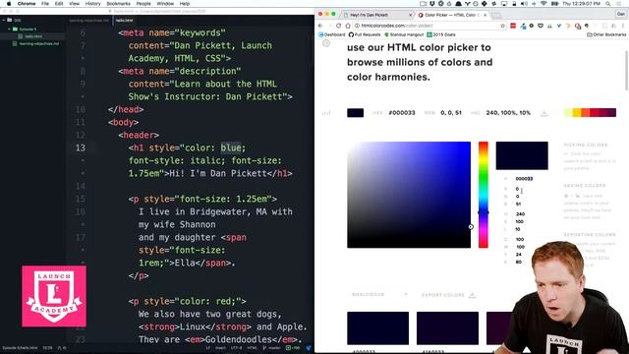629x354 pixels.
Task: Click the second analogous color swatch
Action: coord(447,328)
